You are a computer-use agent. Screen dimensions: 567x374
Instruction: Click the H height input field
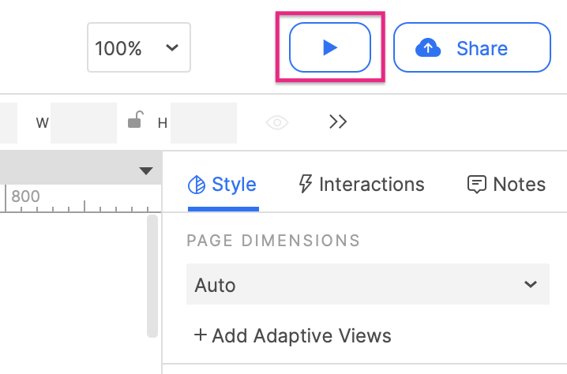[x=203, y=122]
